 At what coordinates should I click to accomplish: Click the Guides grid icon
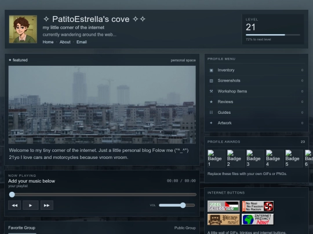(x=211, y=113)
